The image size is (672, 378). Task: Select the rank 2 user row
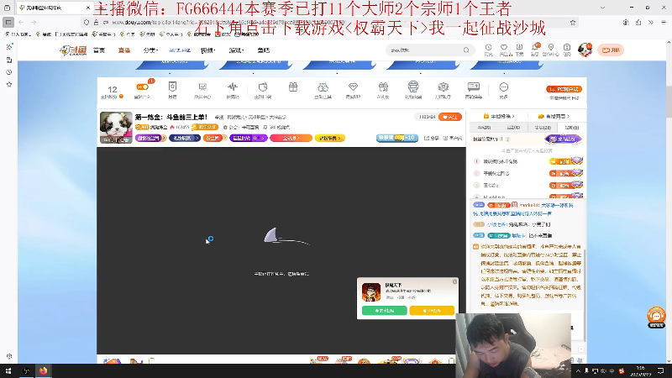(x=528, y=173)
